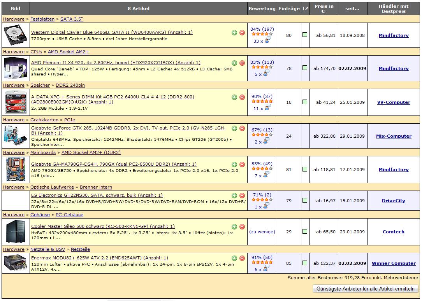Open the 1 x comments icon for LG GH22NS30

click(x=266, y=206)
